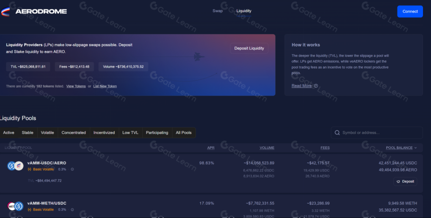Filter pools by Volatile
This screenshot has width=431, height=218.
point(47,132)
